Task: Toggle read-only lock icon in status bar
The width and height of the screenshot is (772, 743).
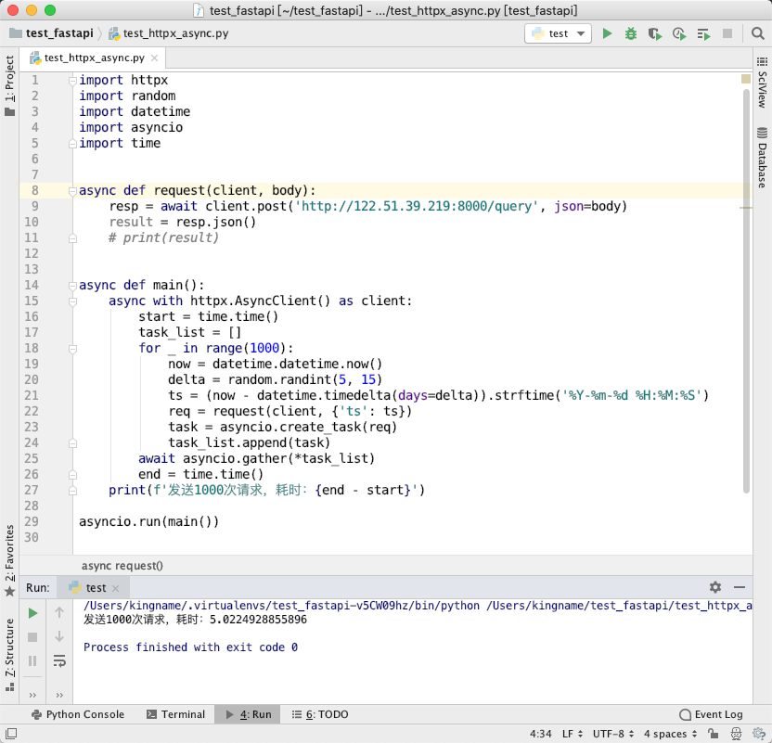Action: click(x=713, y=734)
